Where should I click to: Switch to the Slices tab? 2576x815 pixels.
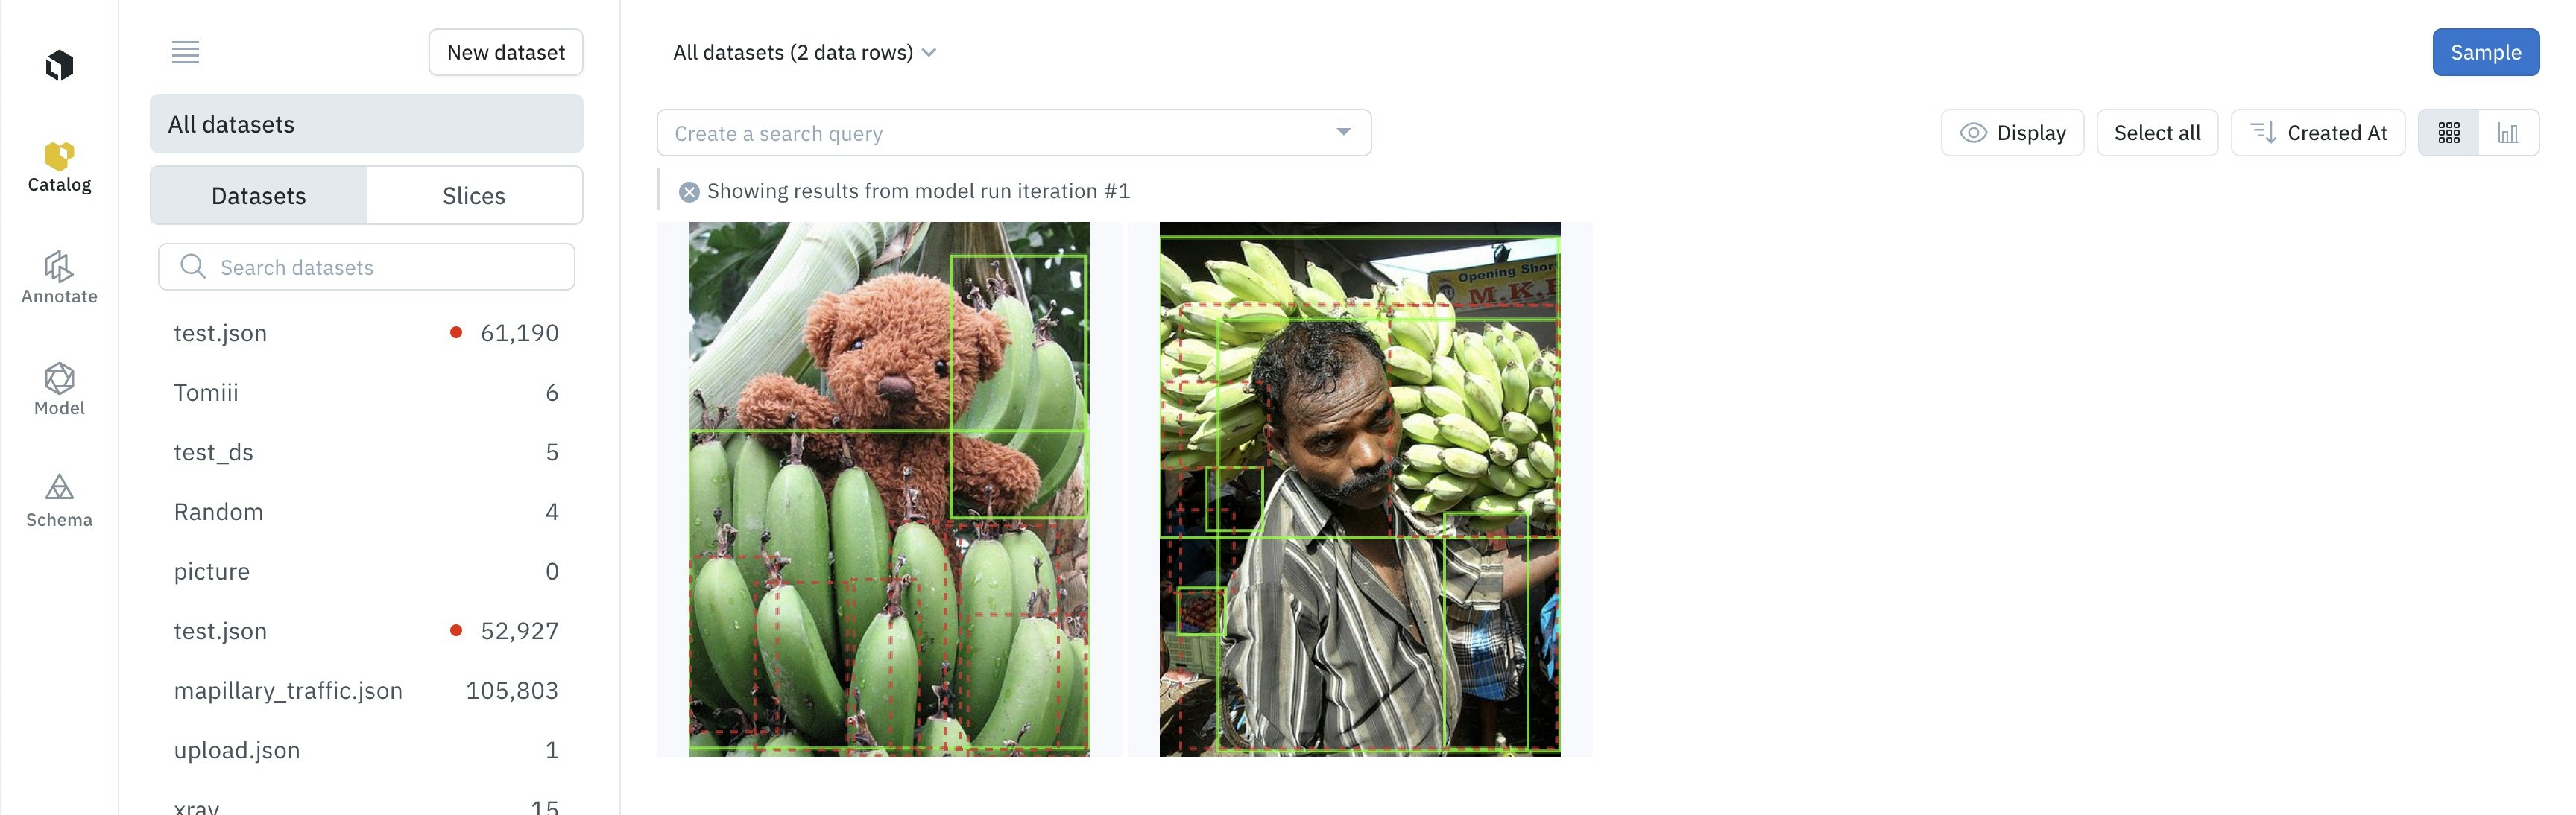[x=474, y=196]
